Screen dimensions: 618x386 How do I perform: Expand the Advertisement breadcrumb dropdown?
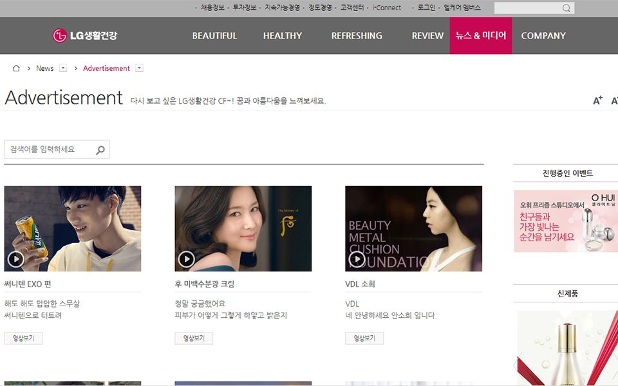coord(139,68)
